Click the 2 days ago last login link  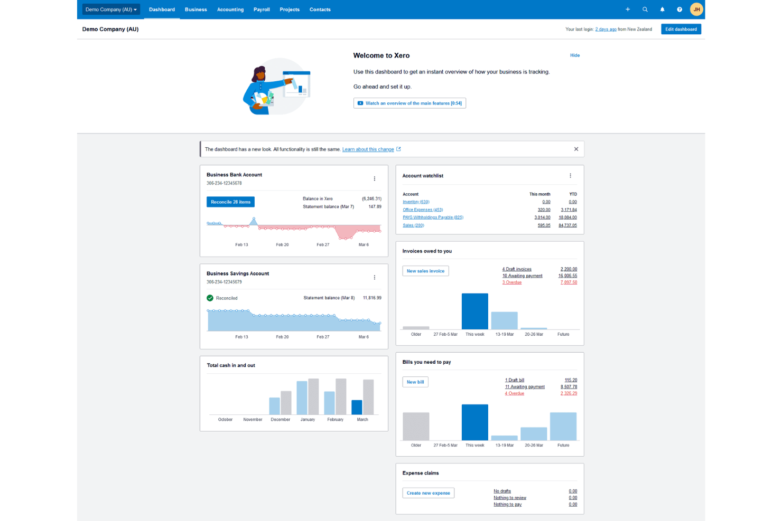[606, 30]
